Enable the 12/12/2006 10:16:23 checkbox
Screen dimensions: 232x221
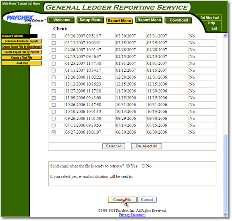54,84
